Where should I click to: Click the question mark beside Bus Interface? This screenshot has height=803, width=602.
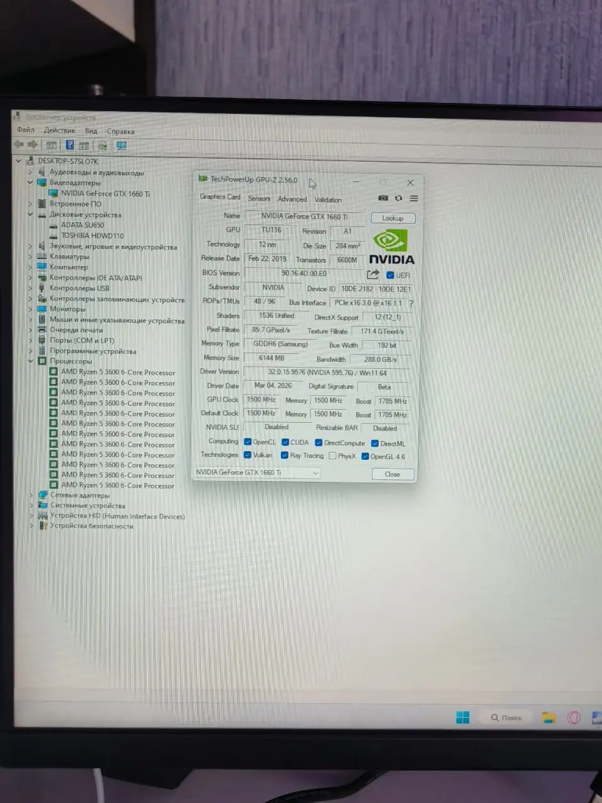point(411,303)
